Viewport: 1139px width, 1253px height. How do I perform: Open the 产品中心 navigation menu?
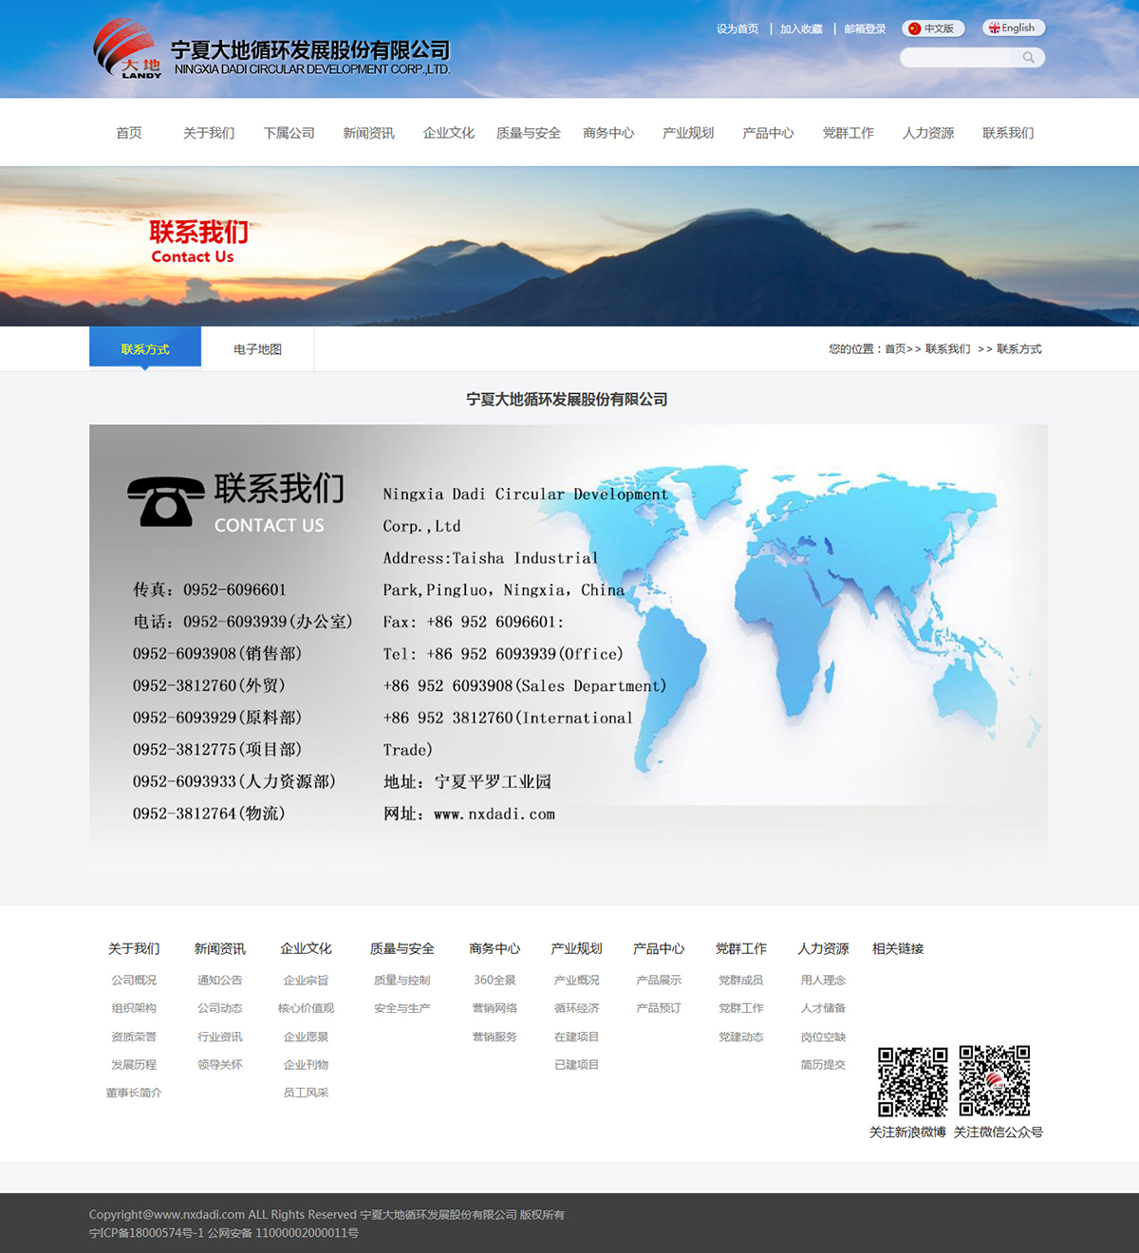[x=768, y=133]
